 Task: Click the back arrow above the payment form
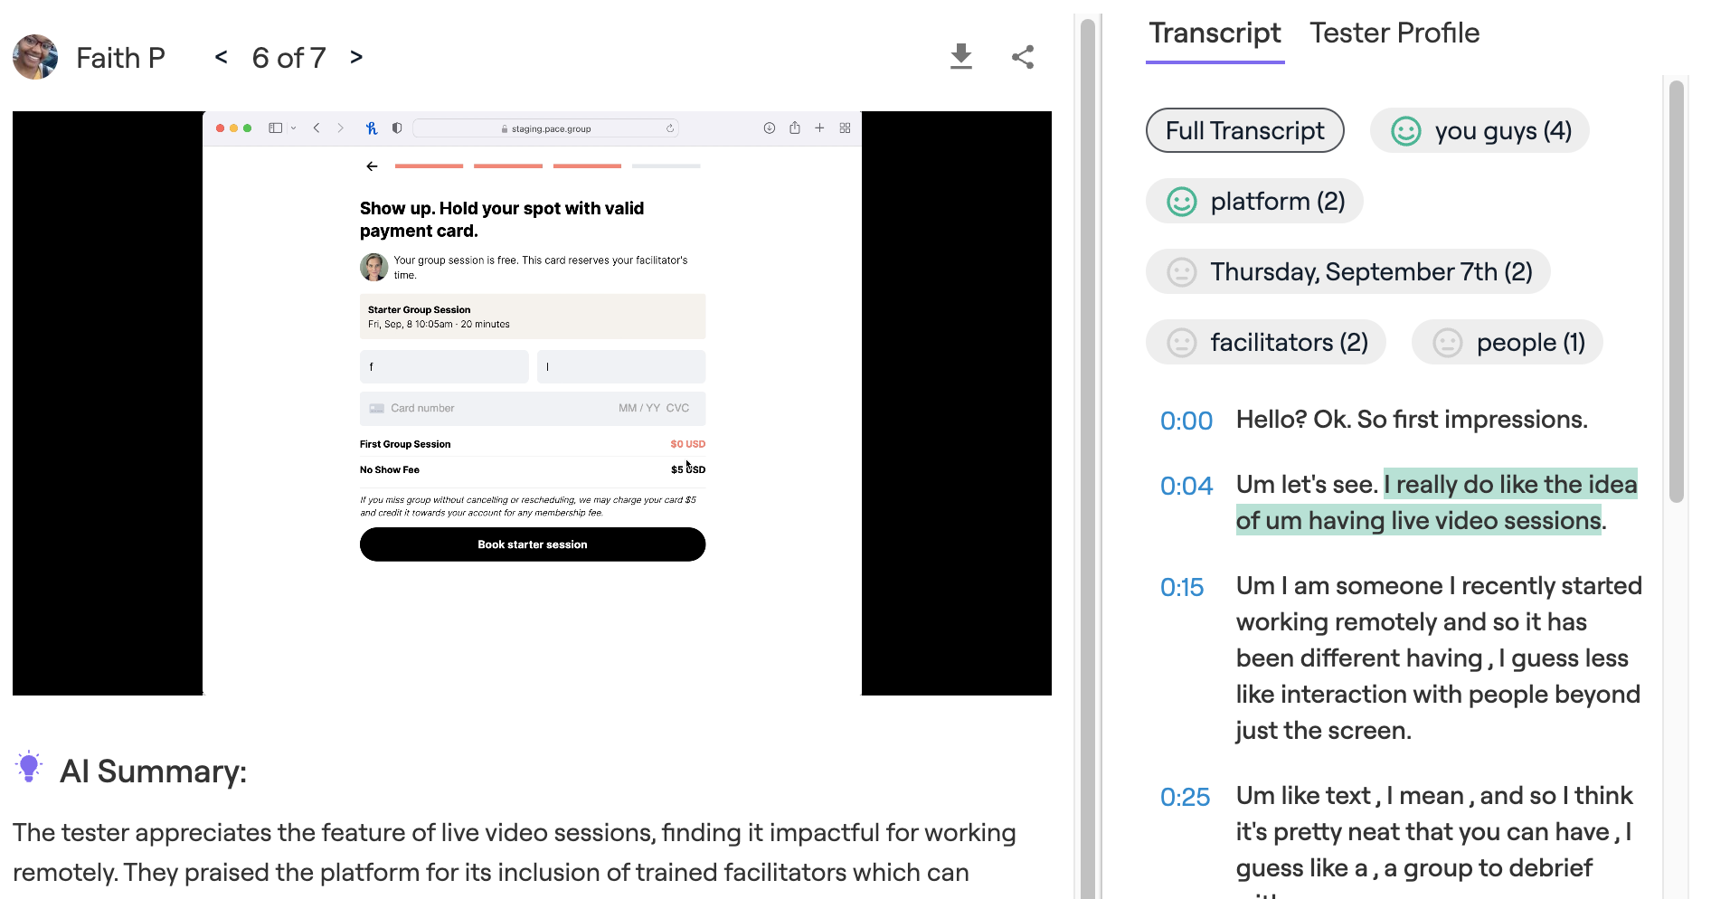coord(372,166)
